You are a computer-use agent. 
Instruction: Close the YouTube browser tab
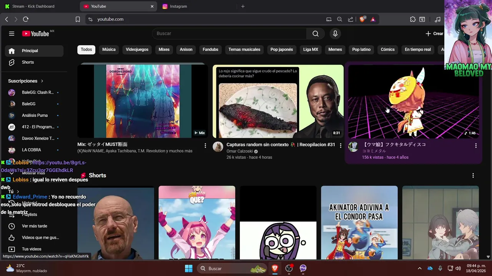point(152,7)
